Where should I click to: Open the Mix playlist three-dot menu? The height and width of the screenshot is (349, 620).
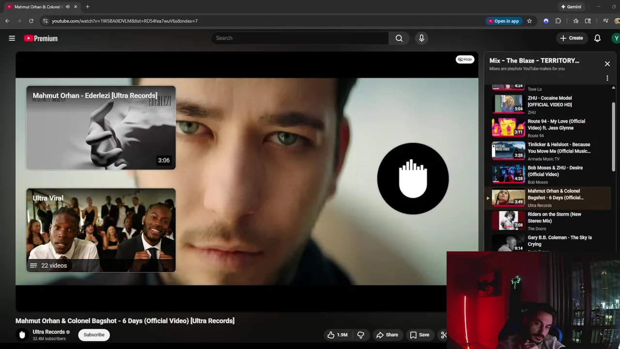point(607,78)
